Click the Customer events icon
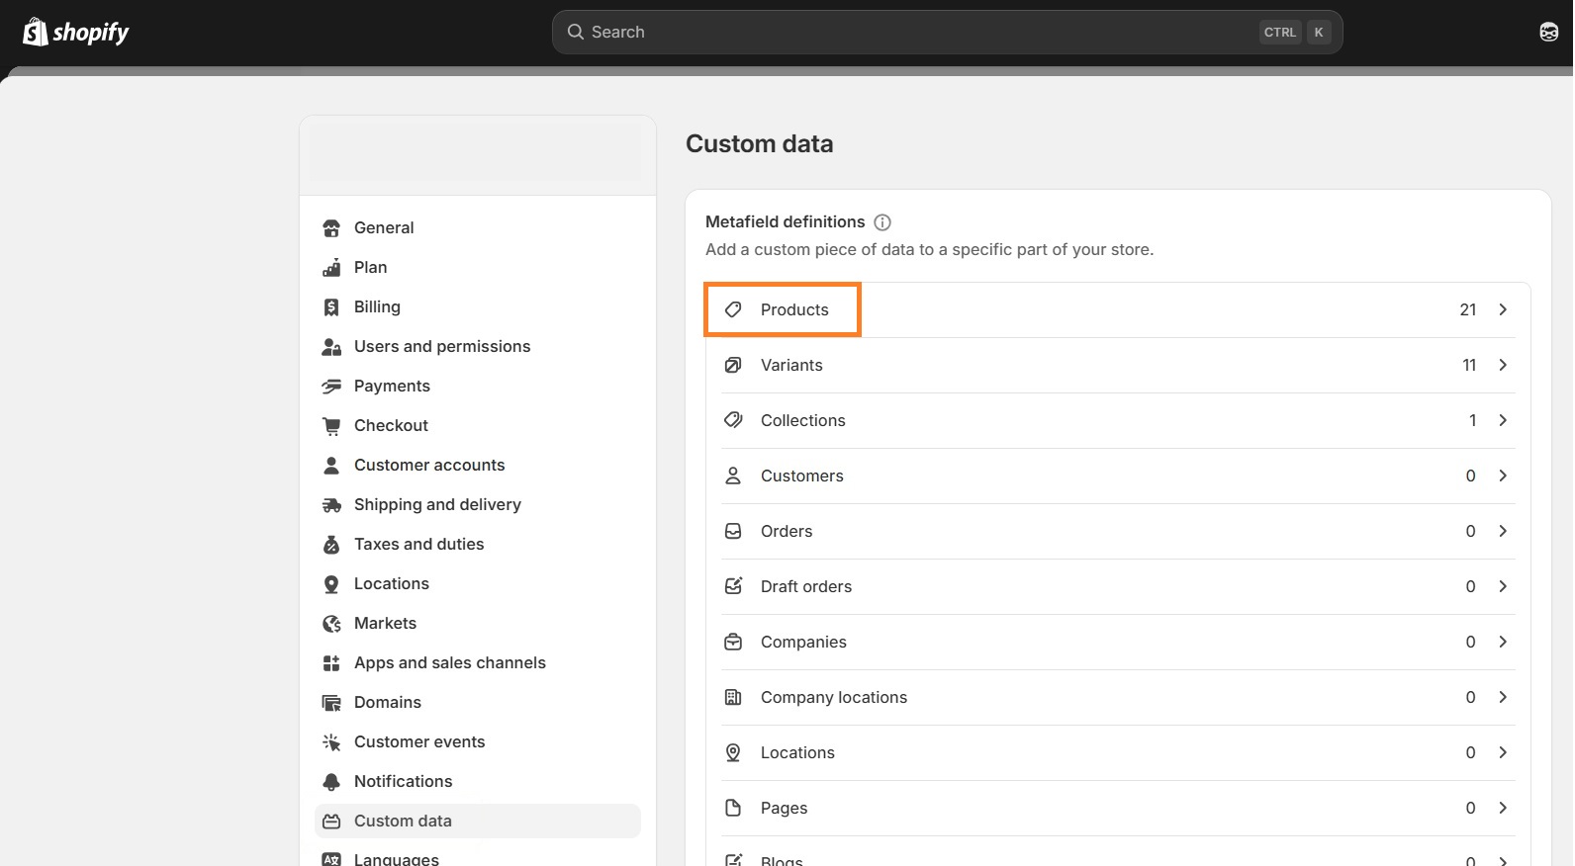Viewport: 1575px width, 866px height. tap(331, 742)
